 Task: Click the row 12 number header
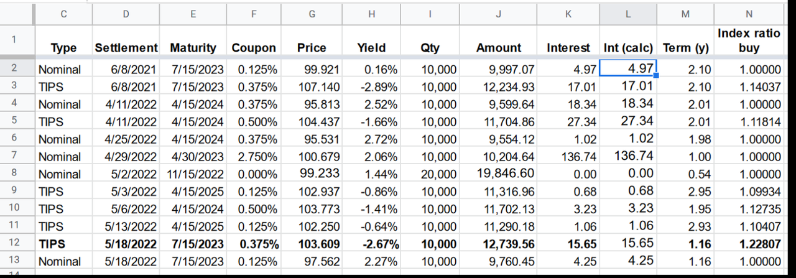pos(14,244)
